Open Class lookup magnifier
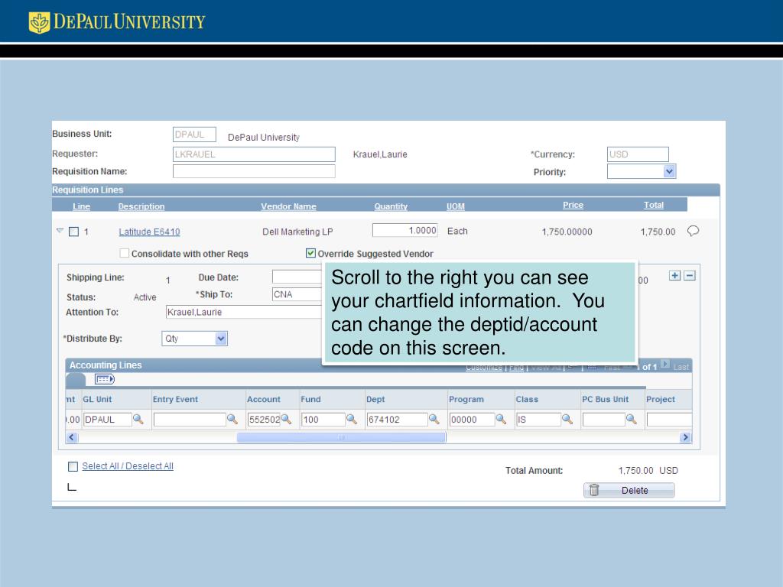Image resolution: width=783 pixels, height=587 pixels. coord(567,420)
